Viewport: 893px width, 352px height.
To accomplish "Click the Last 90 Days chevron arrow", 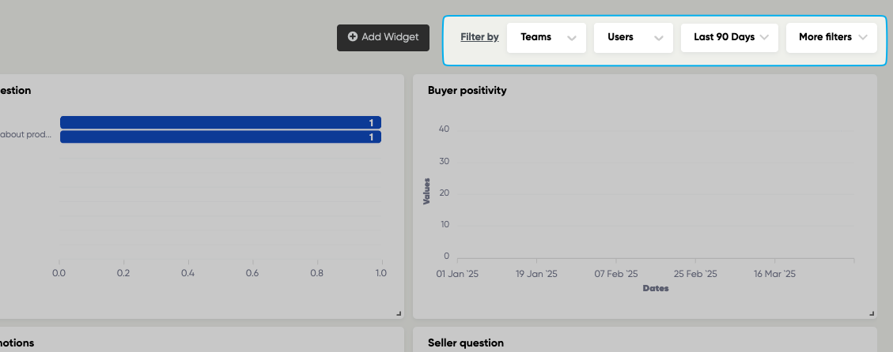I will pyautogui.click(x=764, y=38).
